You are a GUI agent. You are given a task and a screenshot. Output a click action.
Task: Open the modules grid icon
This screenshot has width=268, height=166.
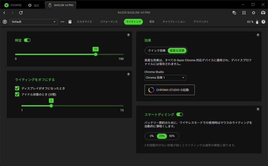coord(244,13)
